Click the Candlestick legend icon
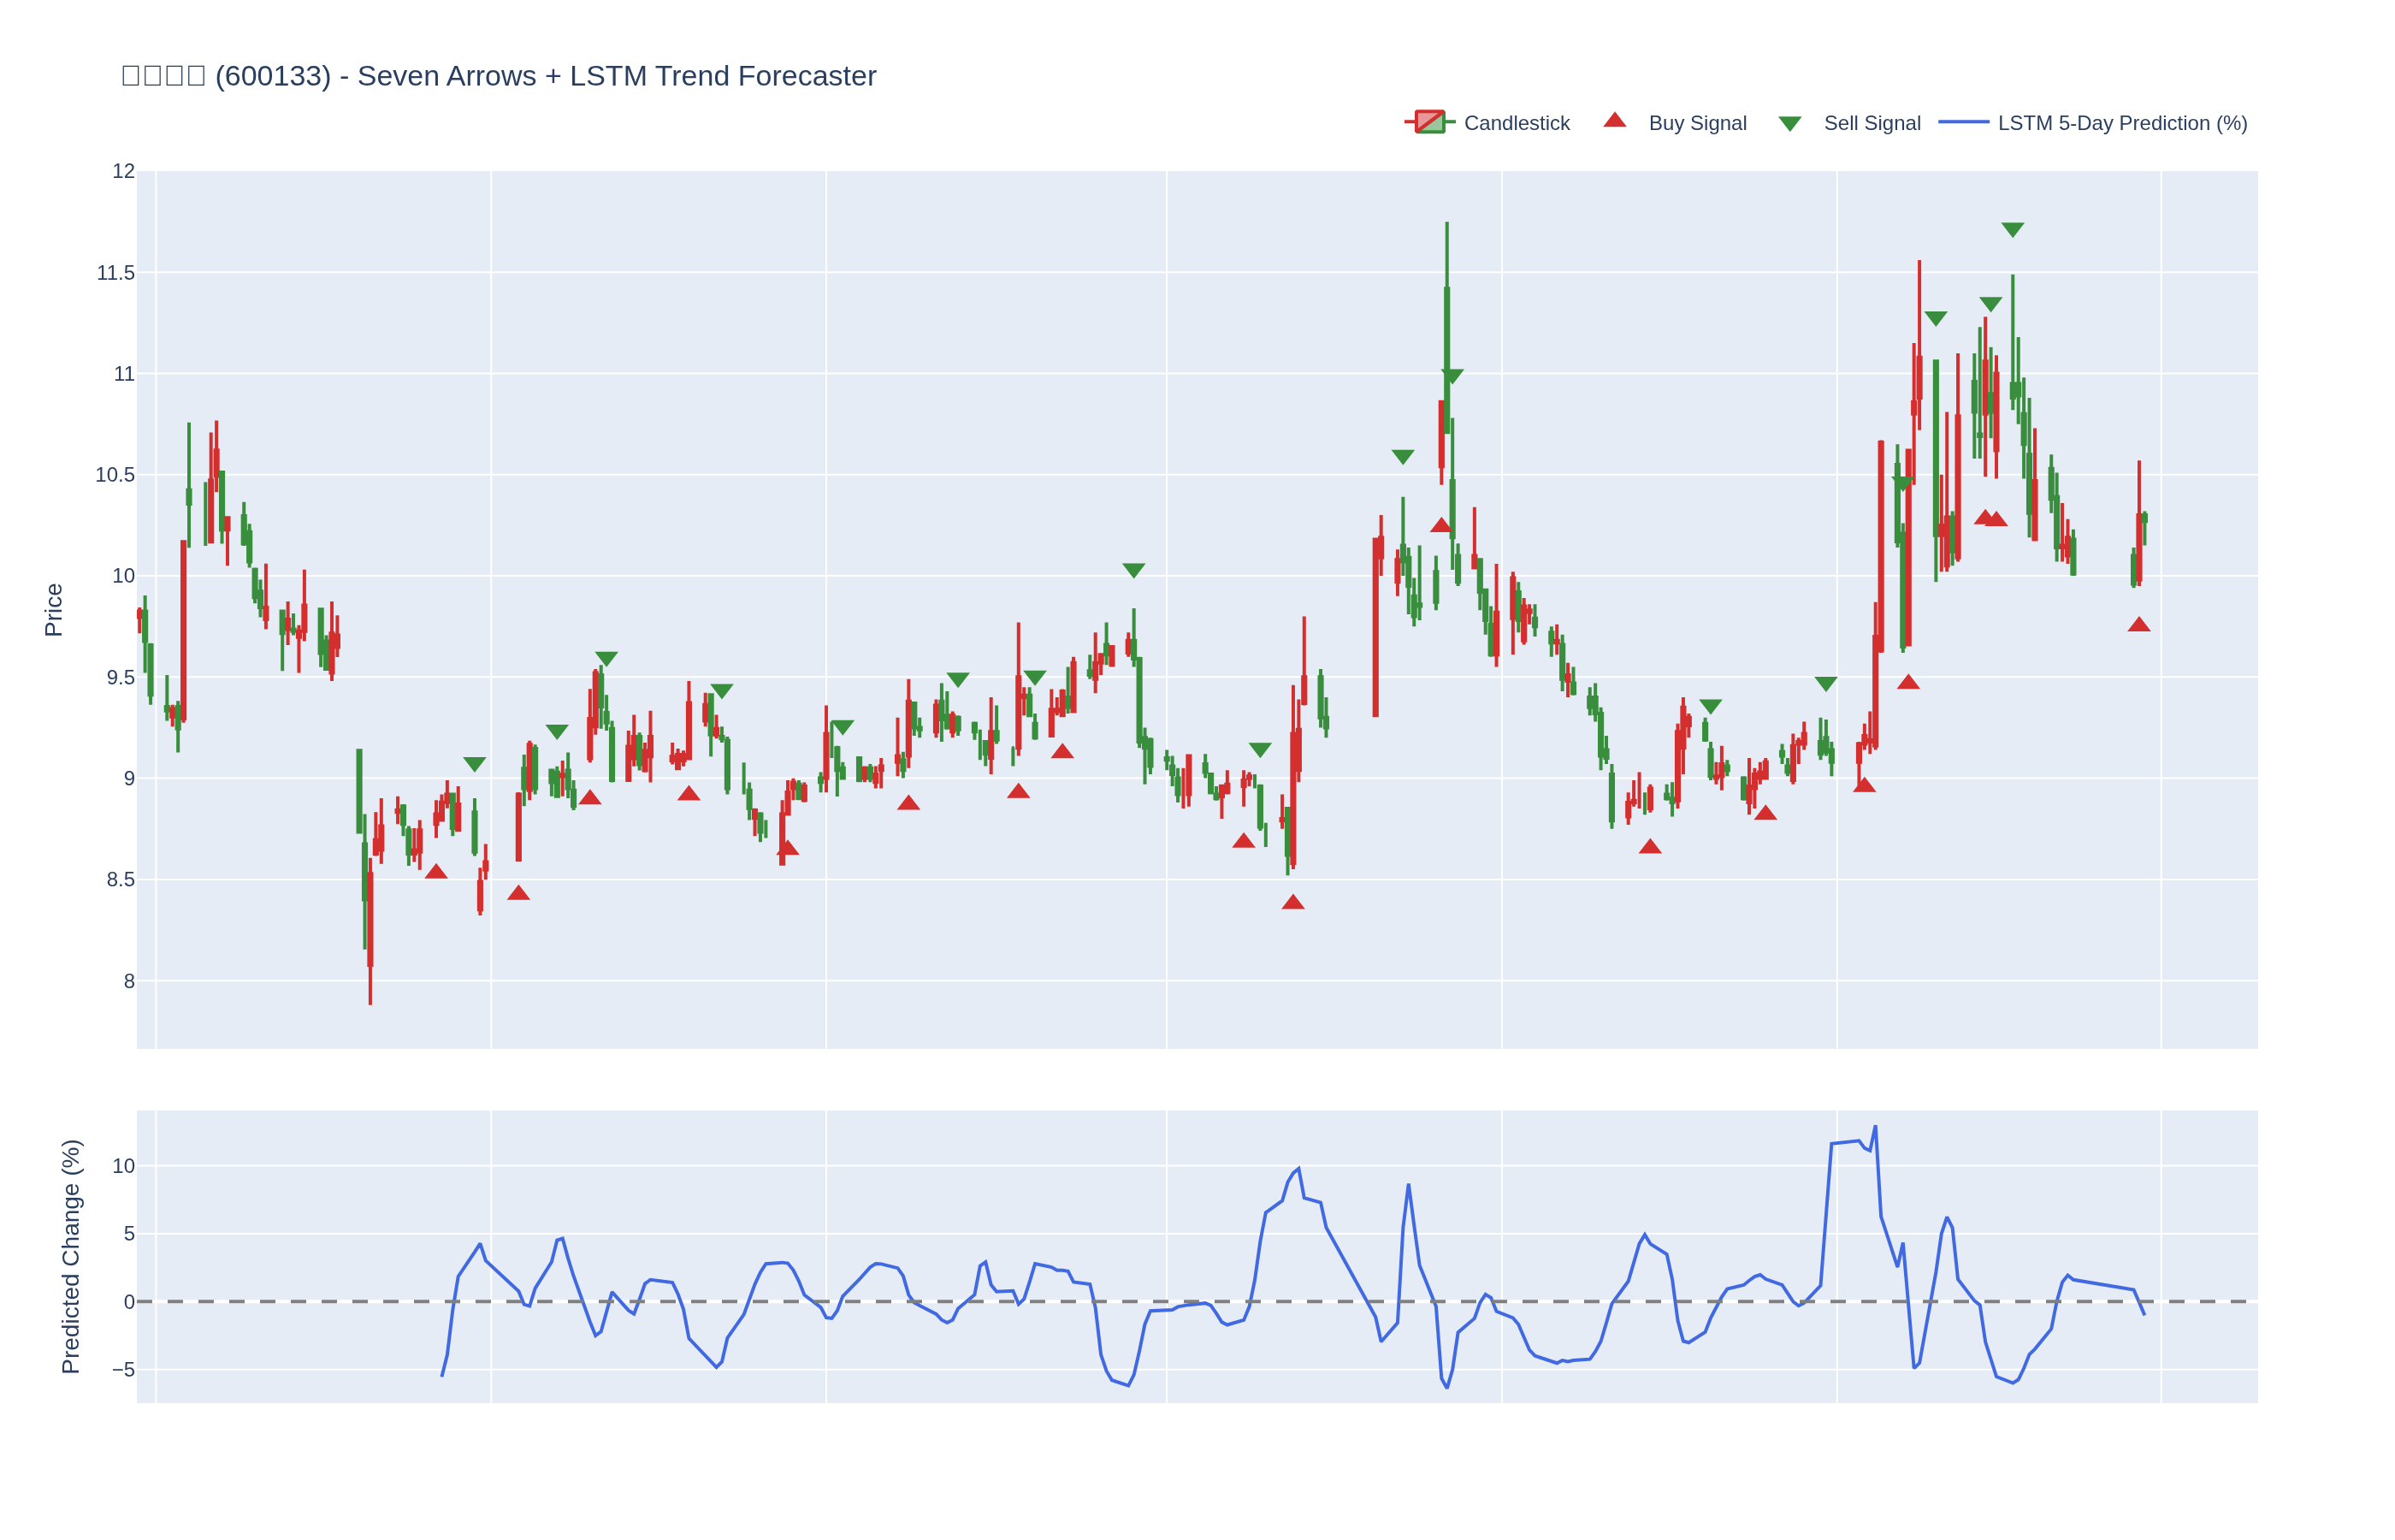2395x1540 pixels. [1429, 123]
